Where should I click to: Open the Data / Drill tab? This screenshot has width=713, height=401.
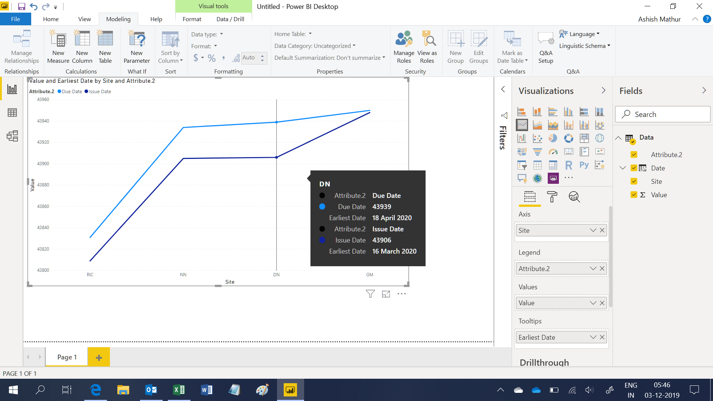pos(230,19)
